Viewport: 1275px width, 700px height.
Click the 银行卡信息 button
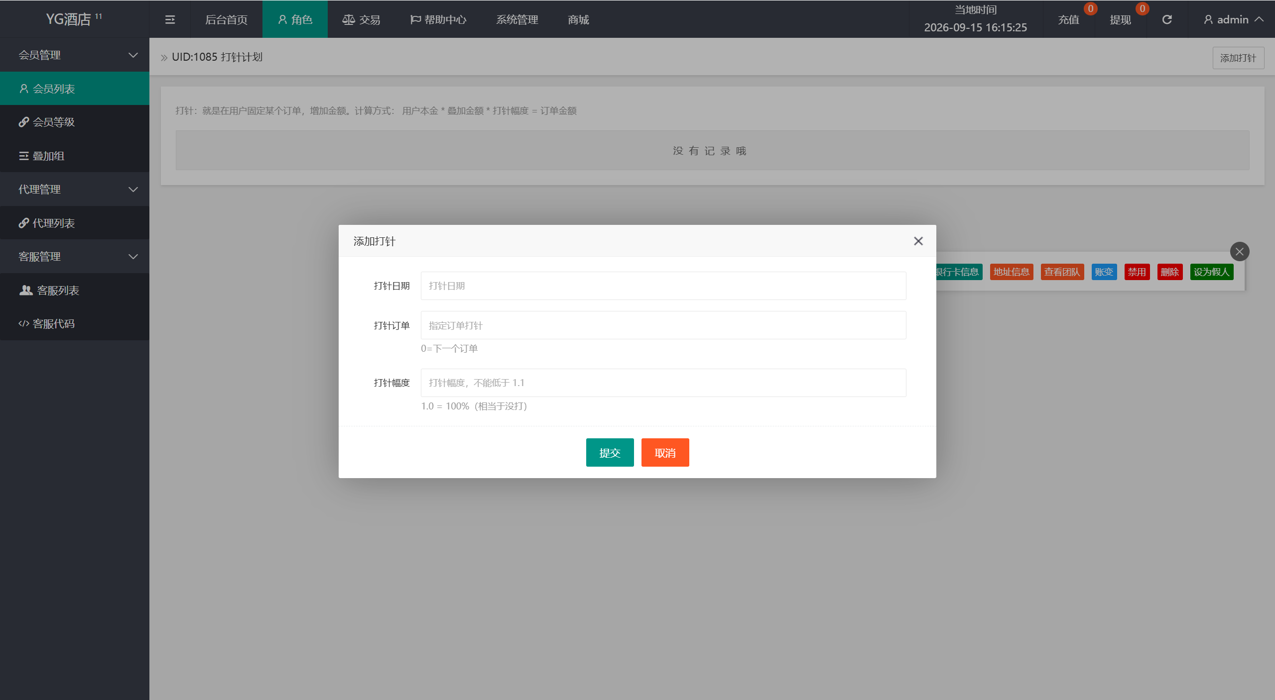[x=959, y=272]
